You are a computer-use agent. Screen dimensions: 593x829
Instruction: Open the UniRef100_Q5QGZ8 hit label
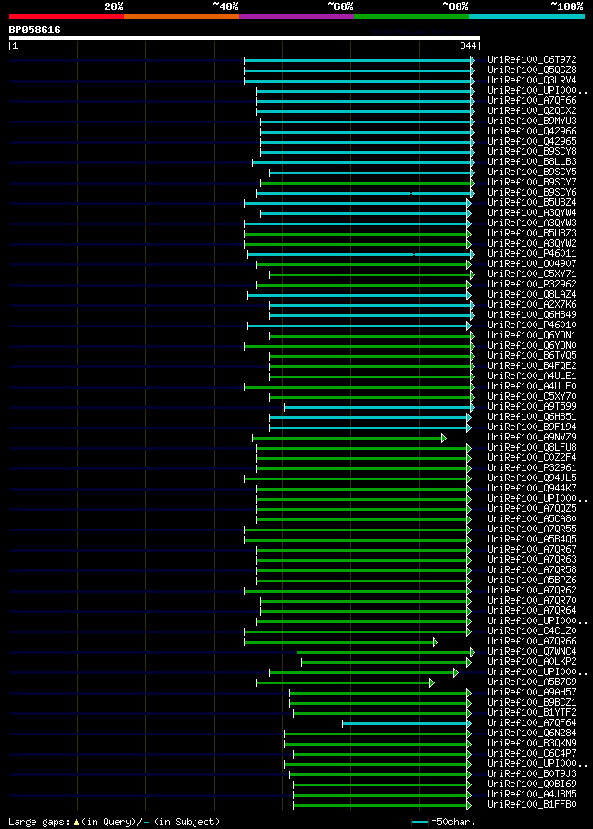(532, 70)
